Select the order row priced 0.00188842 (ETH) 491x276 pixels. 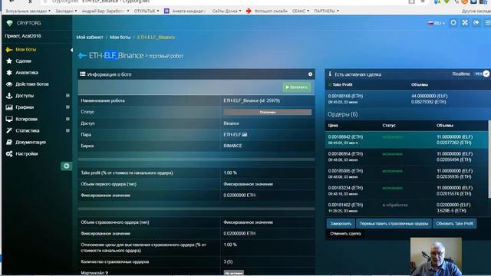point(406,140)
